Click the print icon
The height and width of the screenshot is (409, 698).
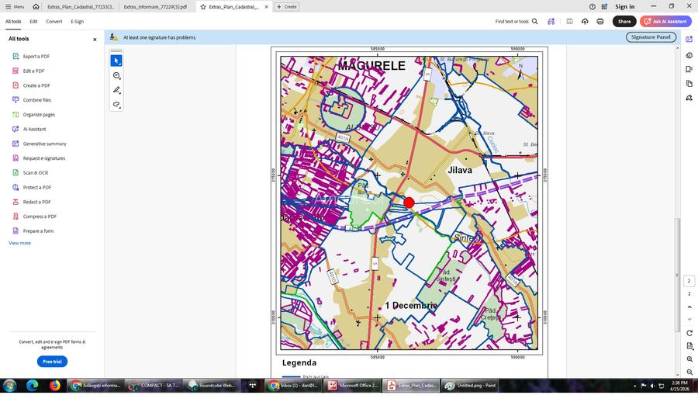[600, 22]
